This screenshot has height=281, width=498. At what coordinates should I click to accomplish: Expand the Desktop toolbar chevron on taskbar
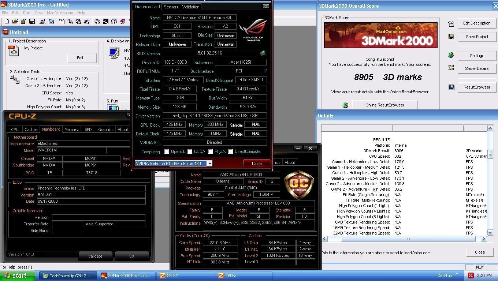click(x=456, y=274)
